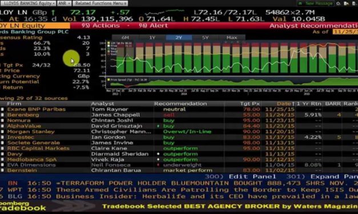
Task: Click the green upgrade arrow in the AlphaValue row
Action: [x=158, y=126]
